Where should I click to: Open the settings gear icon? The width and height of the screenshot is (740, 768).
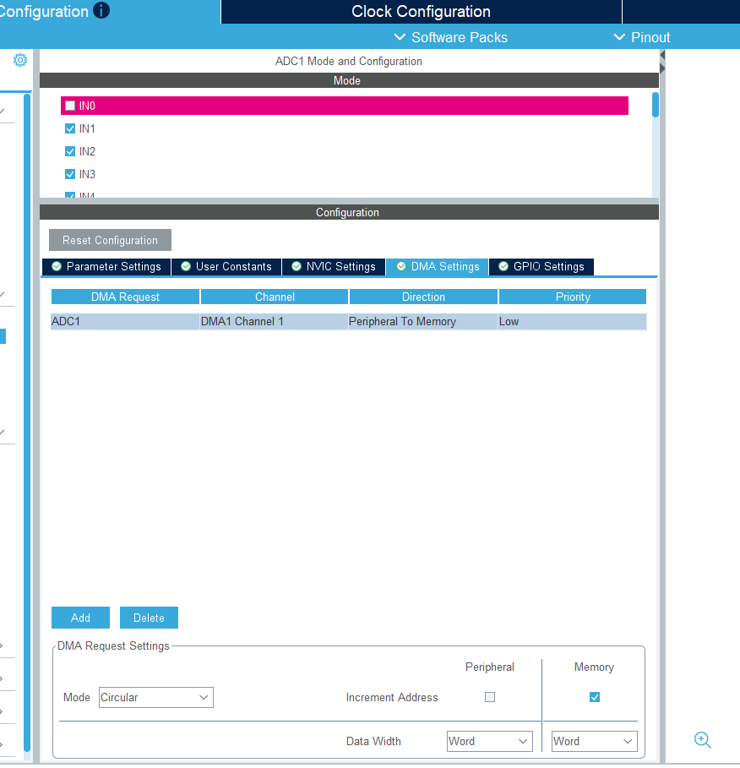point(20,60)
